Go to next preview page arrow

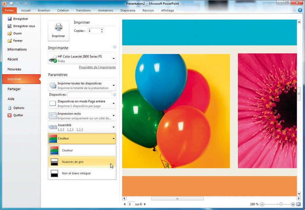point(145,204)
